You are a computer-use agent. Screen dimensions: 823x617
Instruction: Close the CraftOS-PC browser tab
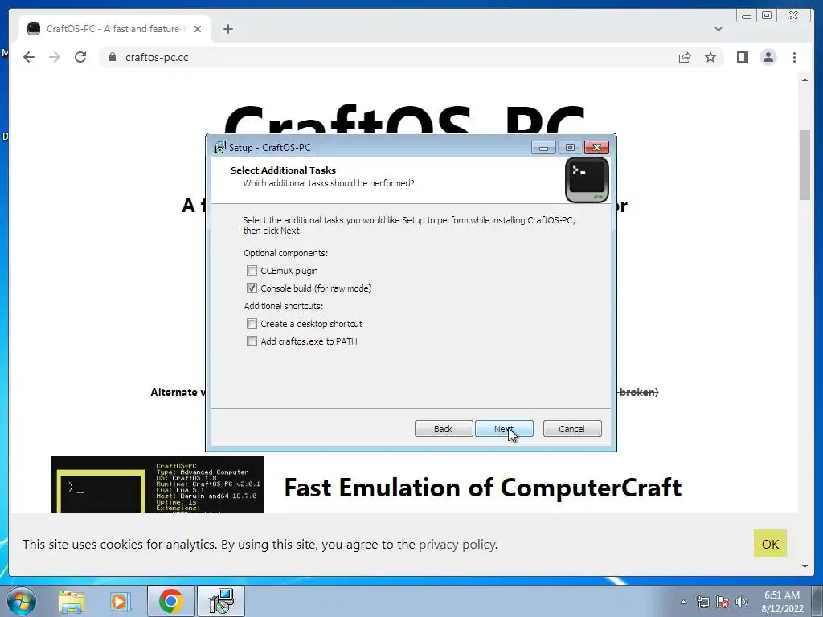tap(198, 29)
